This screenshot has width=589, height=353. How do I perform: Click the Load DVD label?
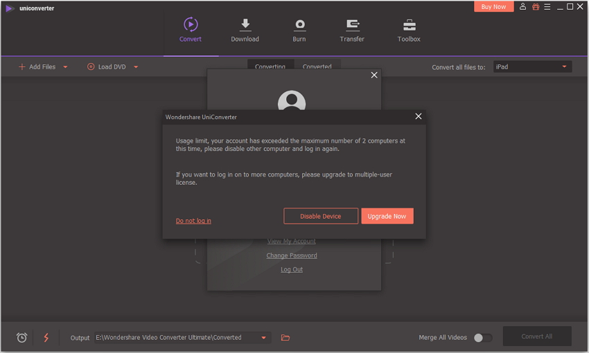click(x=112, y=66)
